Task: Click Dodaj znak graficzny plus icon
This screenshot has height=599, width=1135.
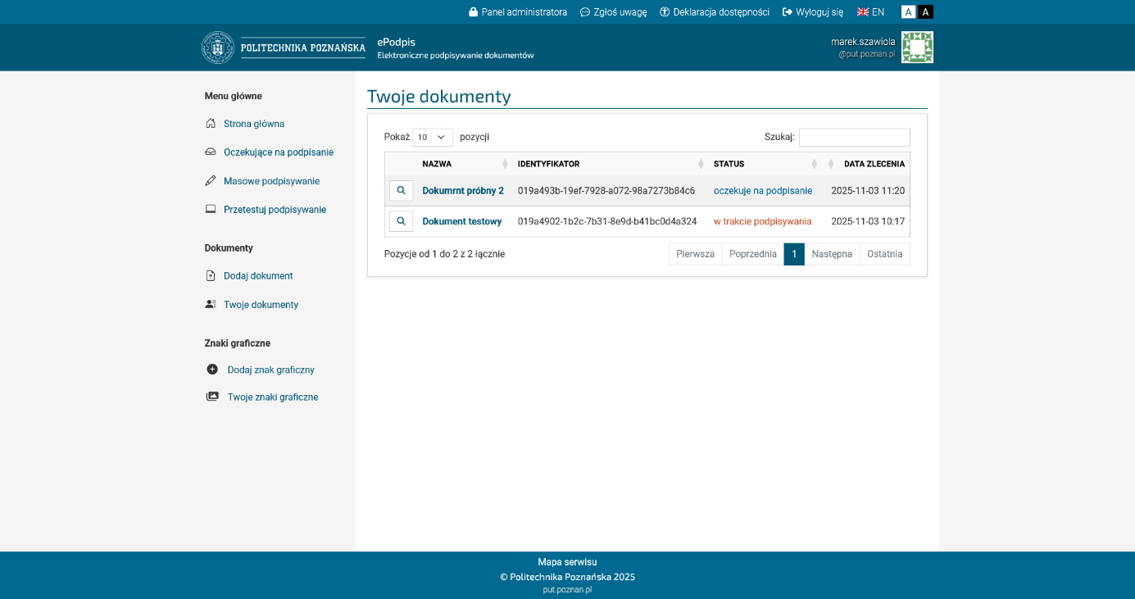Action: click(x=212, y=370)
